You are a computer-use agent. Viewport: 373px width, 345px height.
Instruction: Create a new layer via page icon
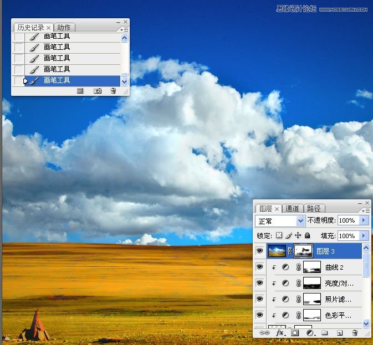point(340,333)
